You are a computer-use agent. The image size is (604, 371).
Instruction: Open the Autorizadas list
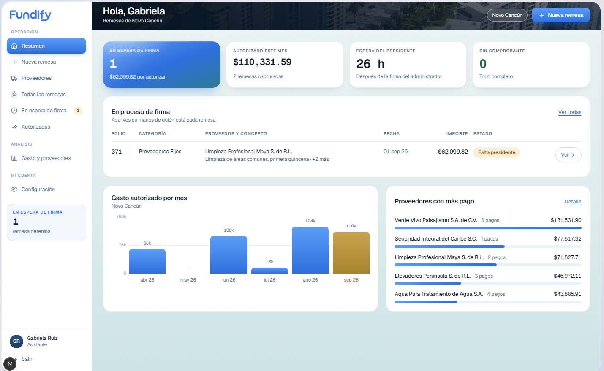[46, 127]
